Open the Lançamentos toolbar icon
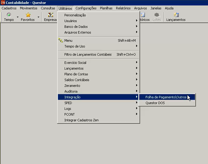 pyautogui.click(x=176, y=15)
